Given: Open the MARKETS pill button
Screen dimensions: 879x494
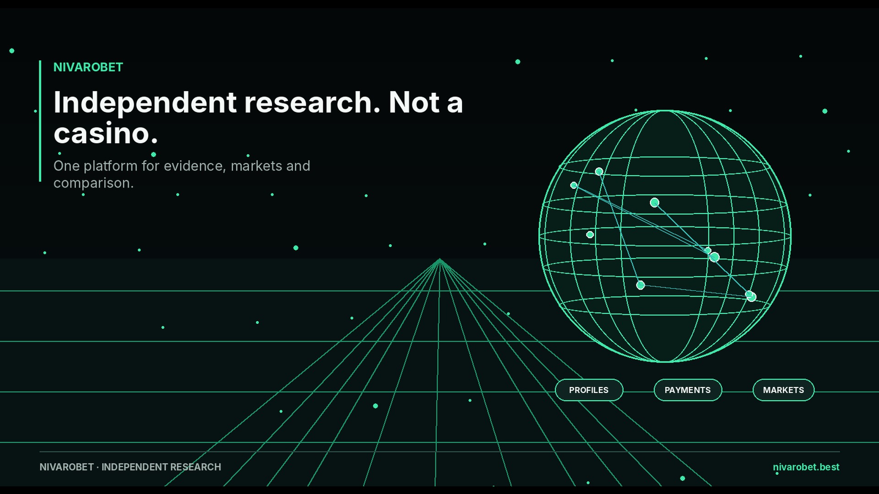Looking at the screenshot, I should tap(783, 390).
